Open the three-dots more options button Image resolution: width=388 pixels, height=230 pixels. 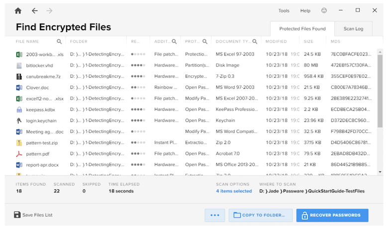coord(215,215)
